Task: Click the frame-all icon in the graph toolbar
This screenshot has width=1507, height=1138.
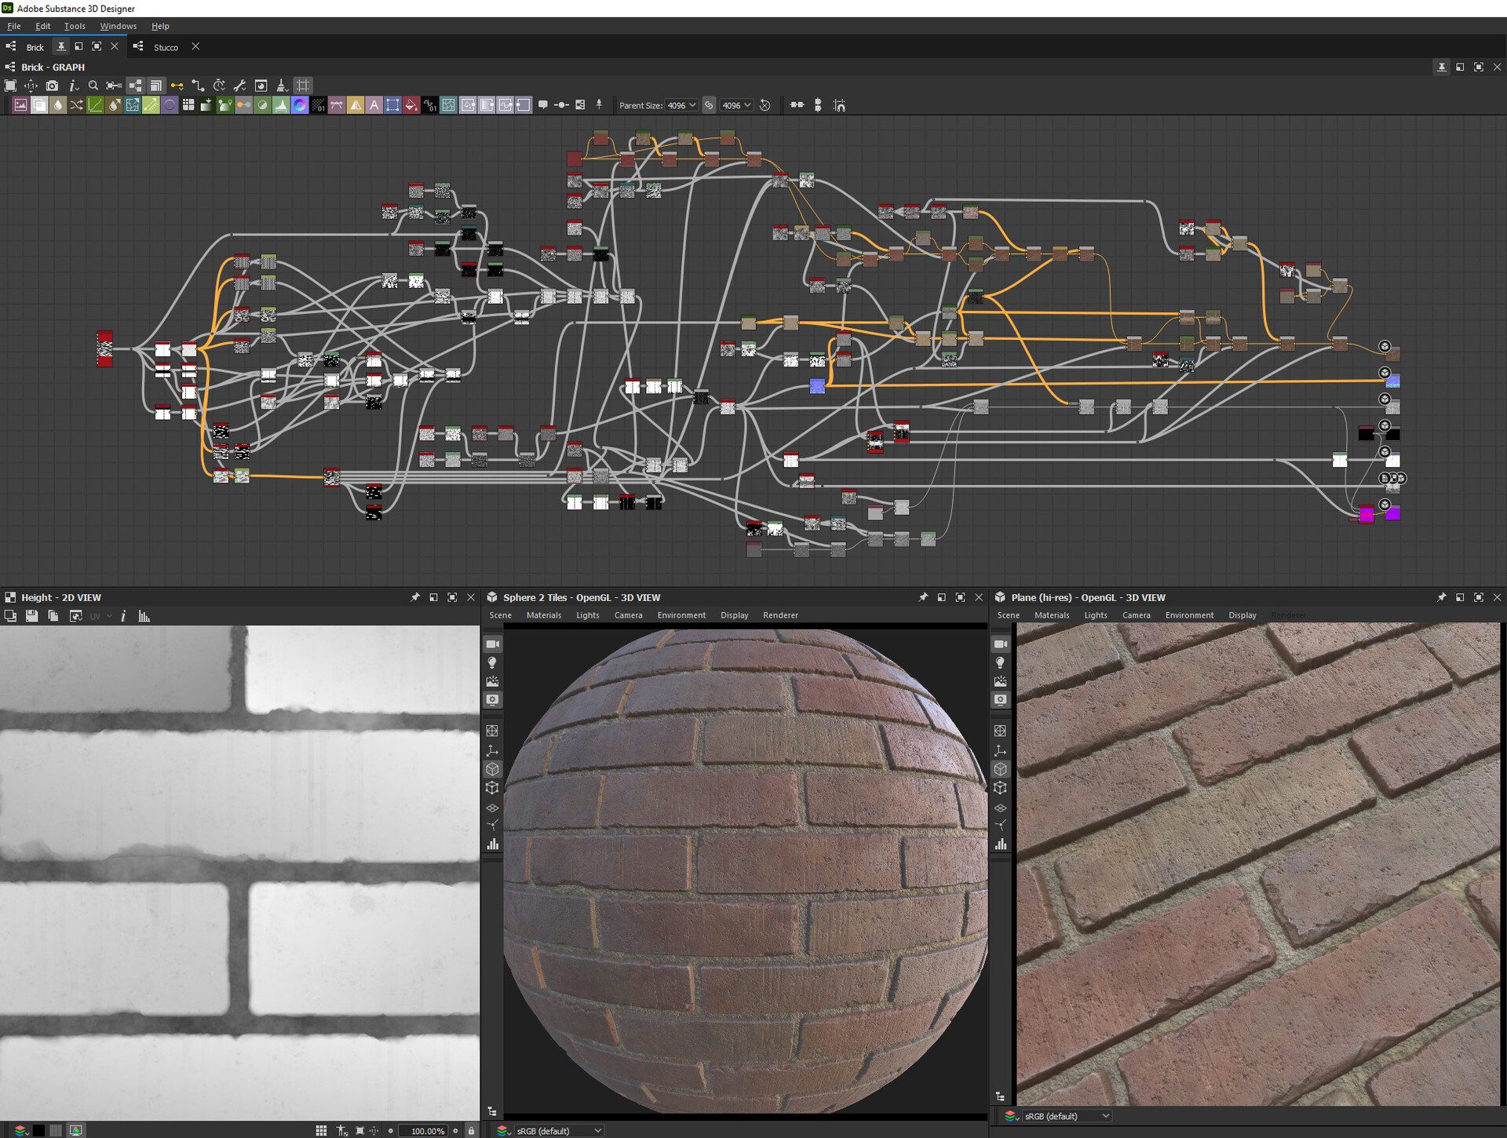Action: pos(10,86)
